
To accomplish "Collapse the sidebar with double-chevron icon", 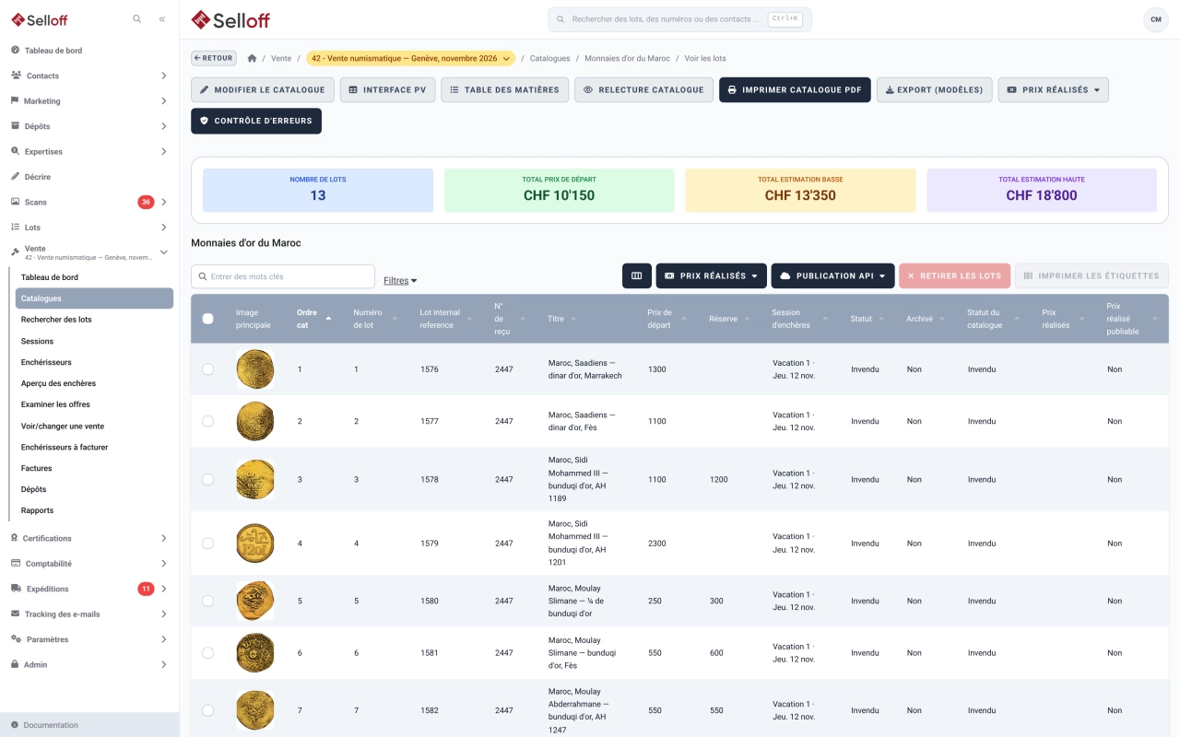I will click(x=162, y=18).
